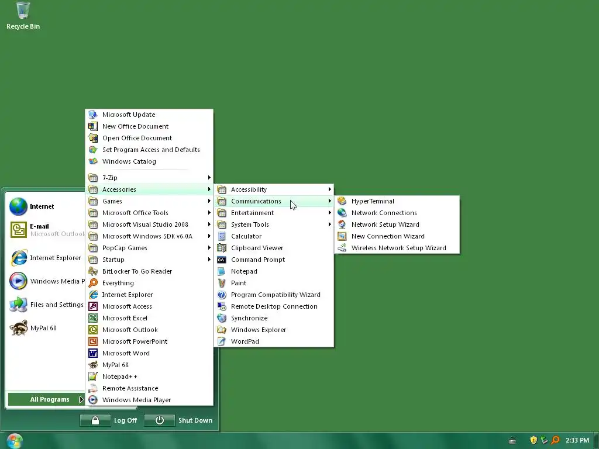Open pinned E-mail Microsoft Outlook item
This screenshot has width=599, height=449.
(46, 230)
